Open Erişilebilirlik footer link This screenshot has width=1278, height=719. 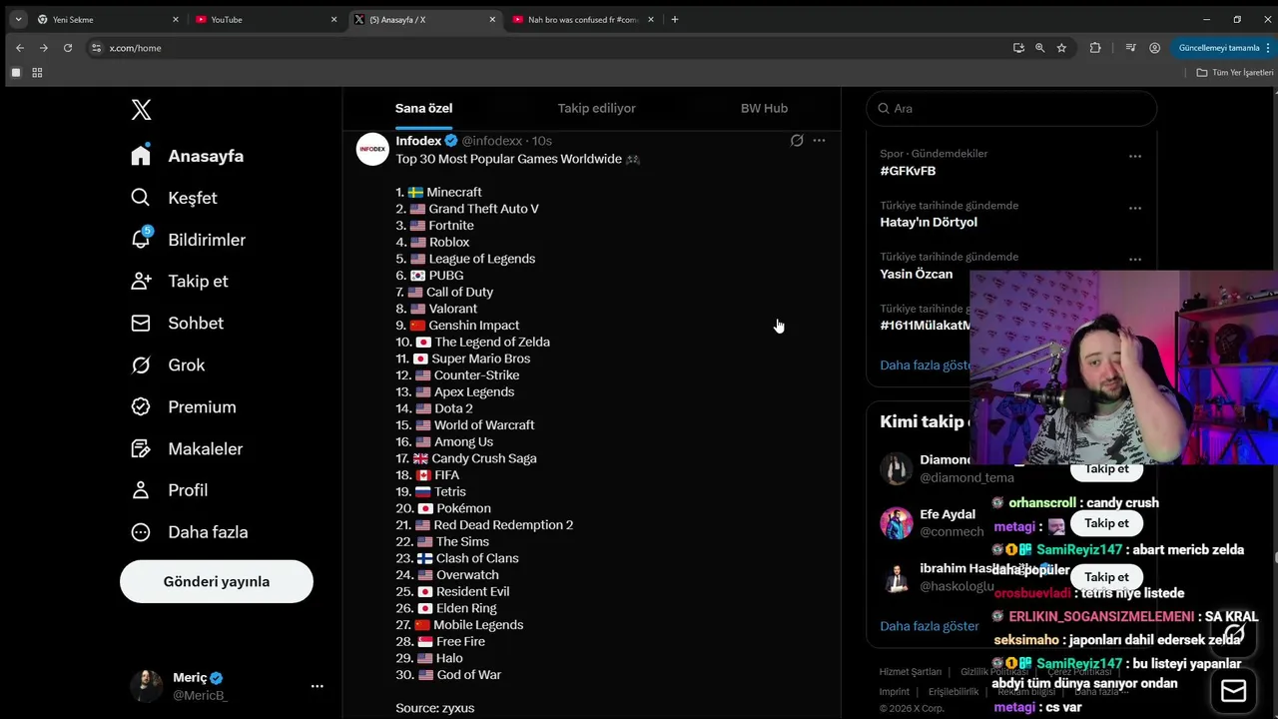[954, 692]
